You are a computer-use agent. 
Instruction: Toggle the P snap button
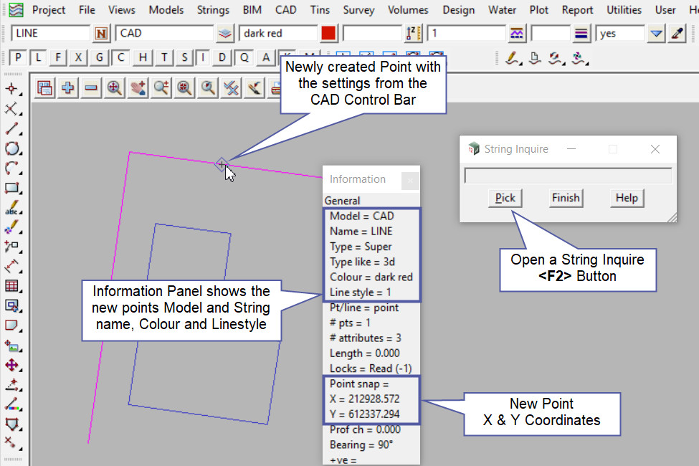coord(19,58)
